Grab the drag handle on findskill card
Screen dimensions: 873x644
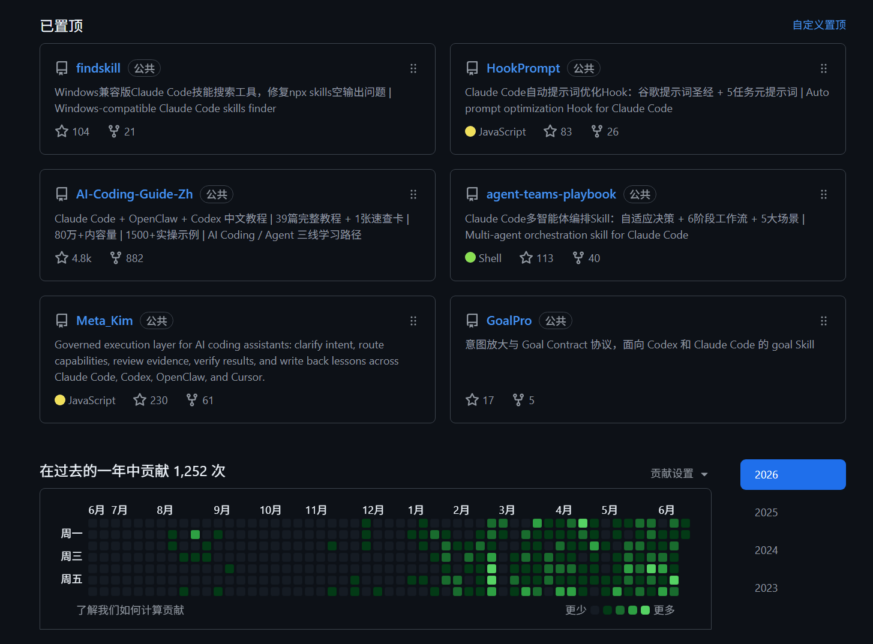(413, 68)
